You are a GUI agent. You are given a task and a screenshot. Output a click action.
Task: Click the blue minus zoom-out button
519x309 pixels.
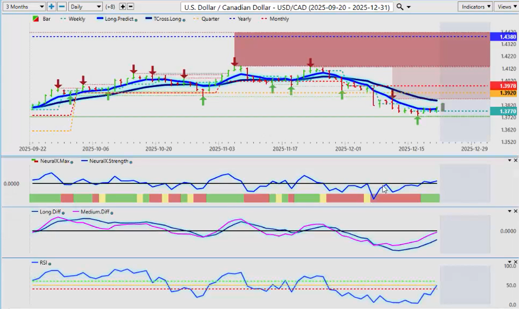pyautogui.click(x=62, y=7)
